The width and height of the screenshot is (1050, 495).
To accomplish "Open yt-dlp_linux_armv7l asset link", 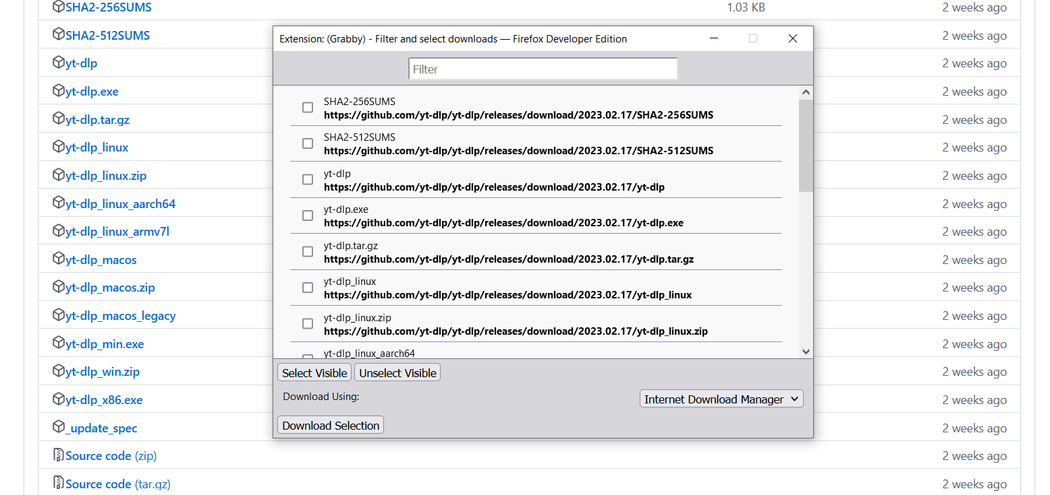I will click(x=117, y=232).
